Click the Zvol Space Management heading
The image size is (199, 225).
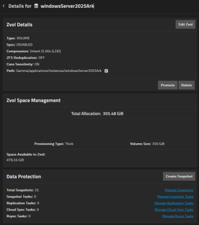(34, 100)
